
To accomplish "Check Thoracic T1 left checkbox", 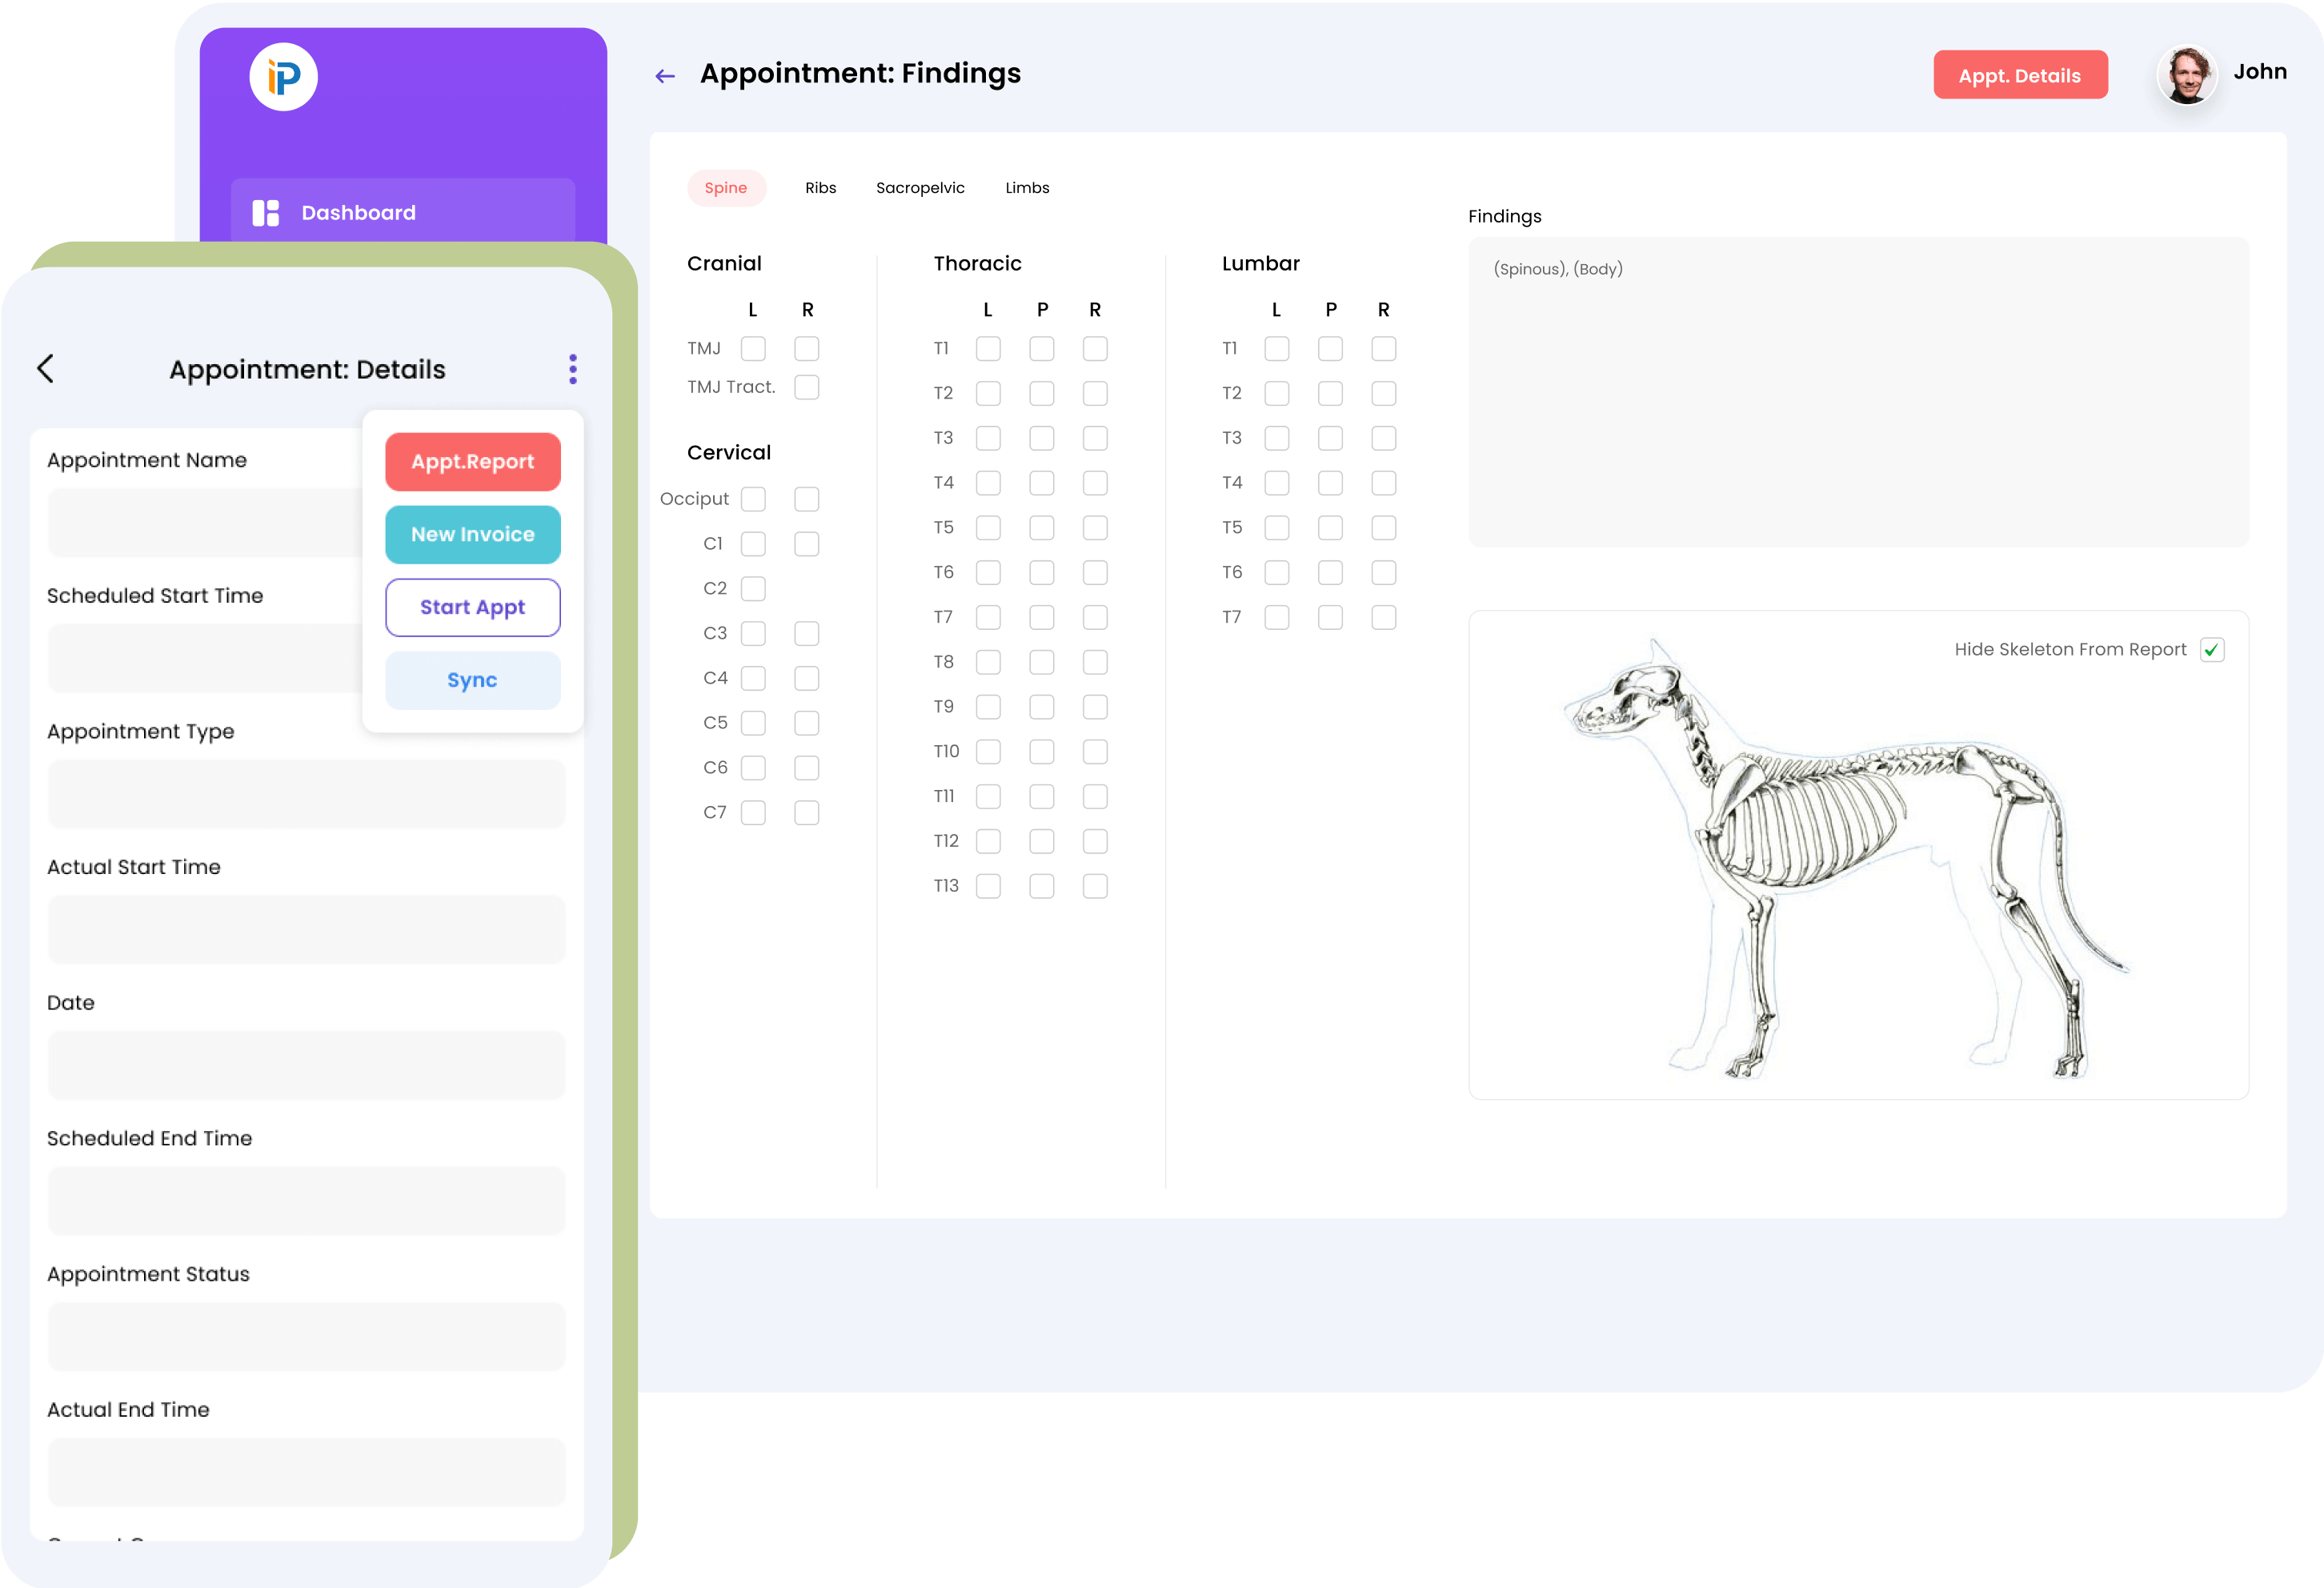I will [988, 348].
